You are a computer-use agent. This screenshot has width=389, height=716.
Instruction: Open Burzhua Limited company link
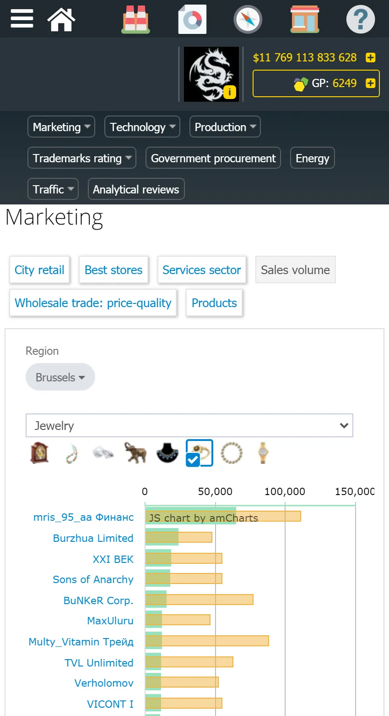pos(93,538)
